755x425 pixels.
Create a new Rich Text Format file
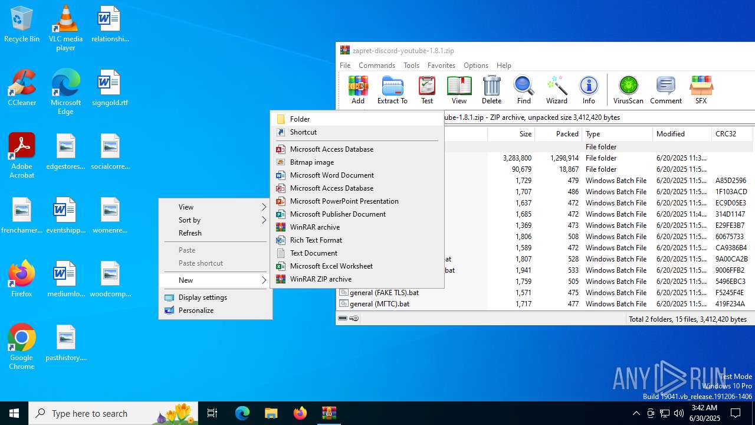[x=357, y=240]
